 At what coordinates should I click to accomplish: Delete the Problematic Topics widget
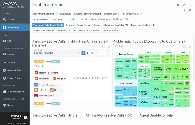(190, 46)
